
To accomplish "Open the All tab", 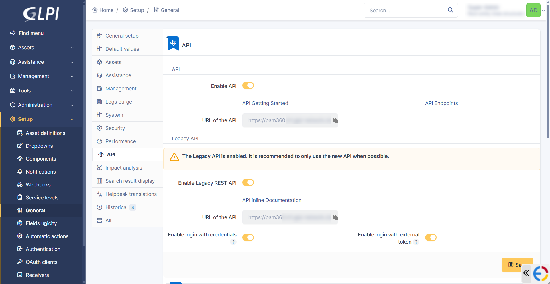I will (127, 221).
